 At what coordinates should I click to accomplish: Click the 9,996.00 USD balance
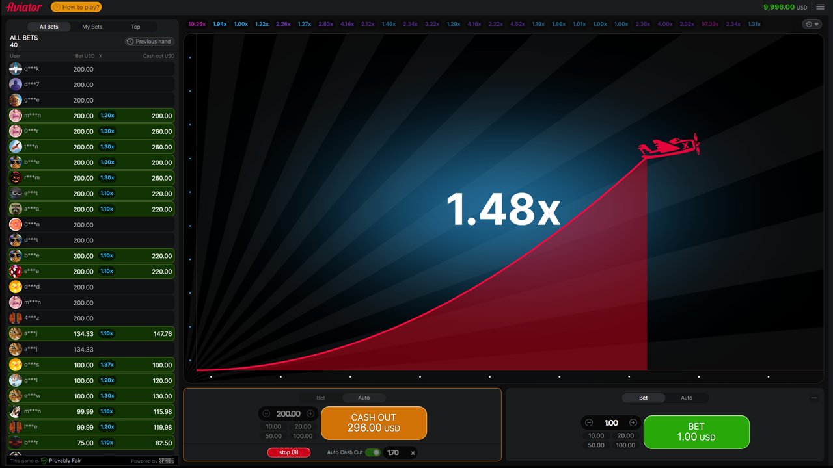(x=785, y=7)
